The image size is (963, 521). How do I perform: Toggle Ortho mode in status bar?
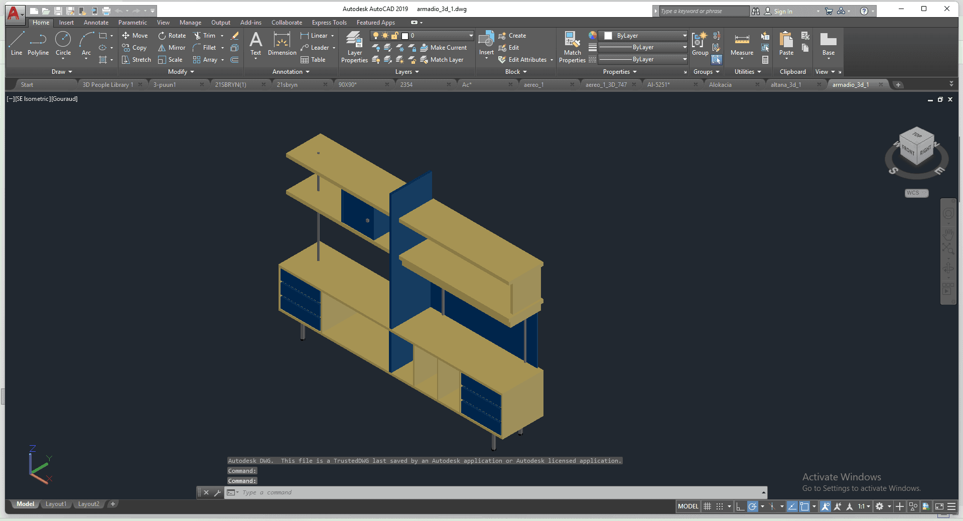click(x=740, y=506)
